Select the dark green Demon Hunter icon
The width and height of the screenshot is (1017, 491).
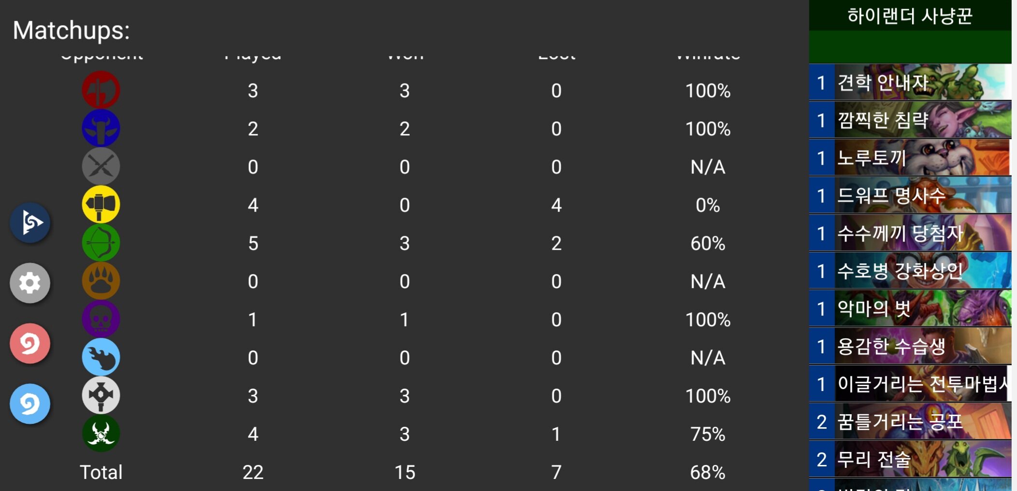coord(101,433)
